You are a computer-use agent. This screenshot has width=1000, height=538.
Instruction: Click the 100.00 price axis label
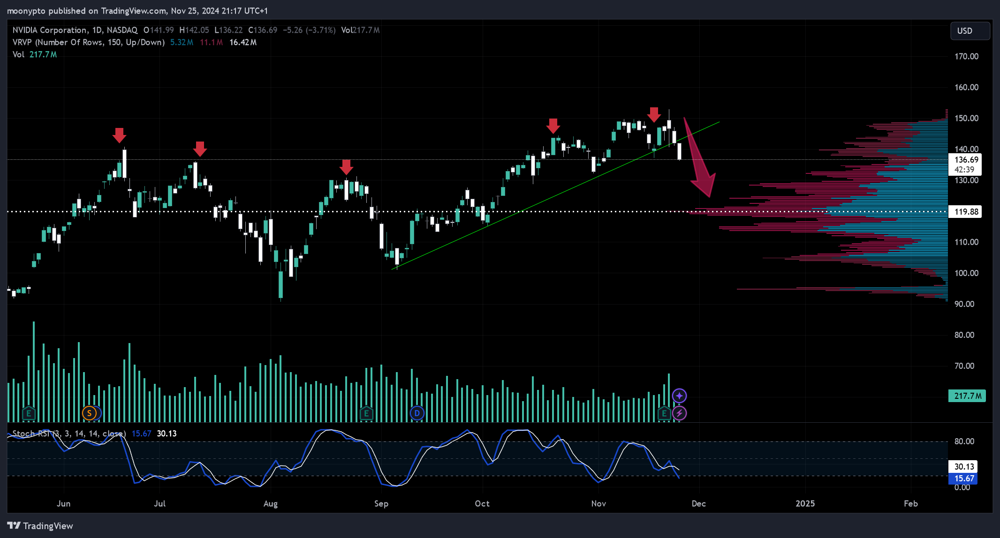click(966, 273)
